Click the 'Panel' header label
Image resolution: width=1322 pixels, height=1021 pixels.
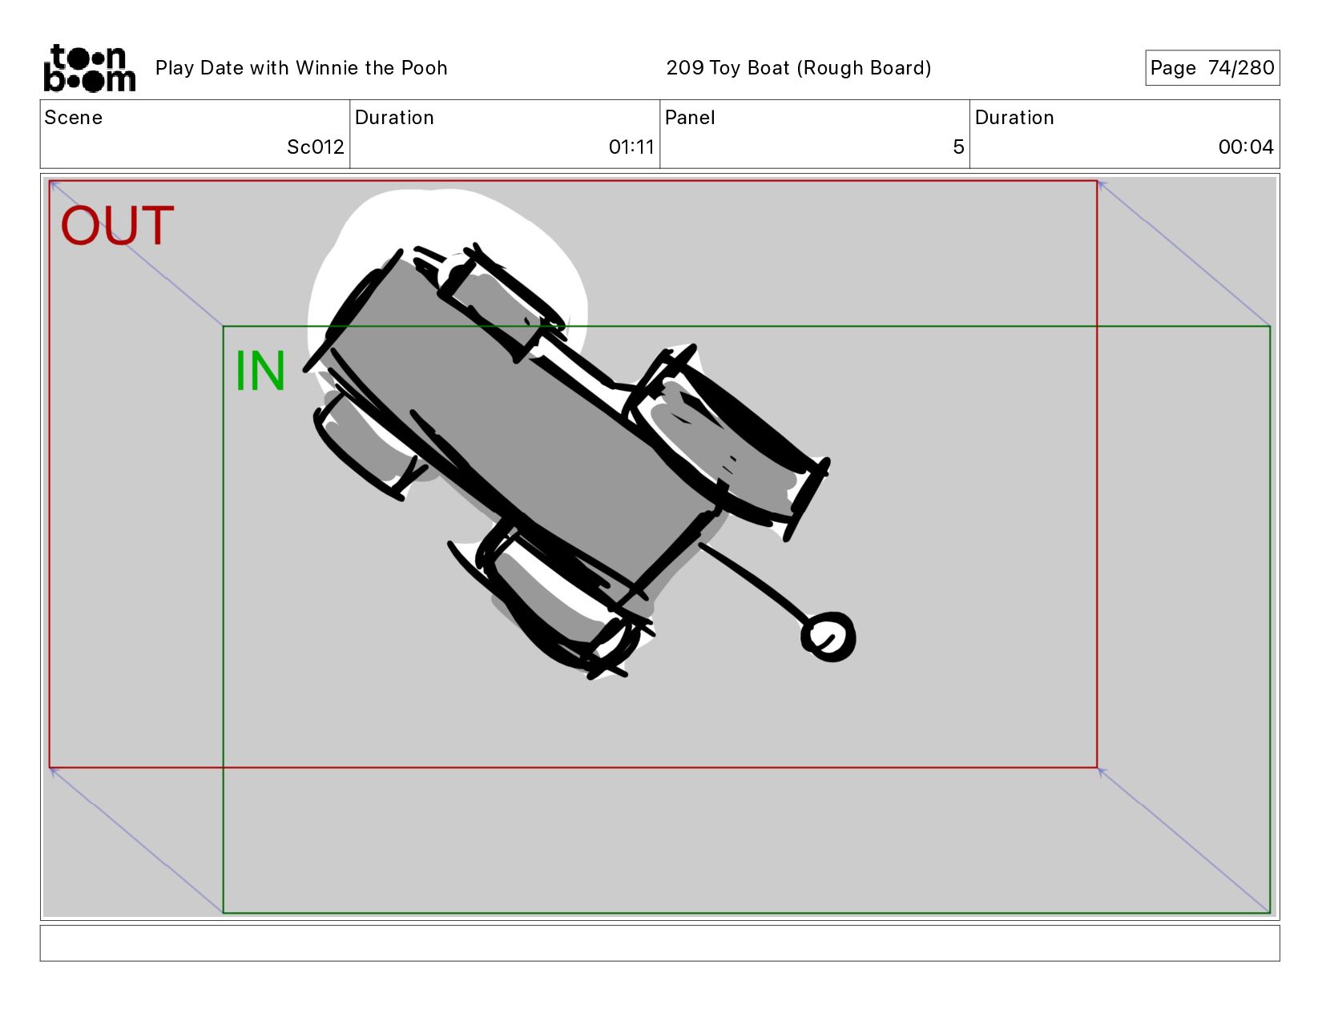click(690, 118)
